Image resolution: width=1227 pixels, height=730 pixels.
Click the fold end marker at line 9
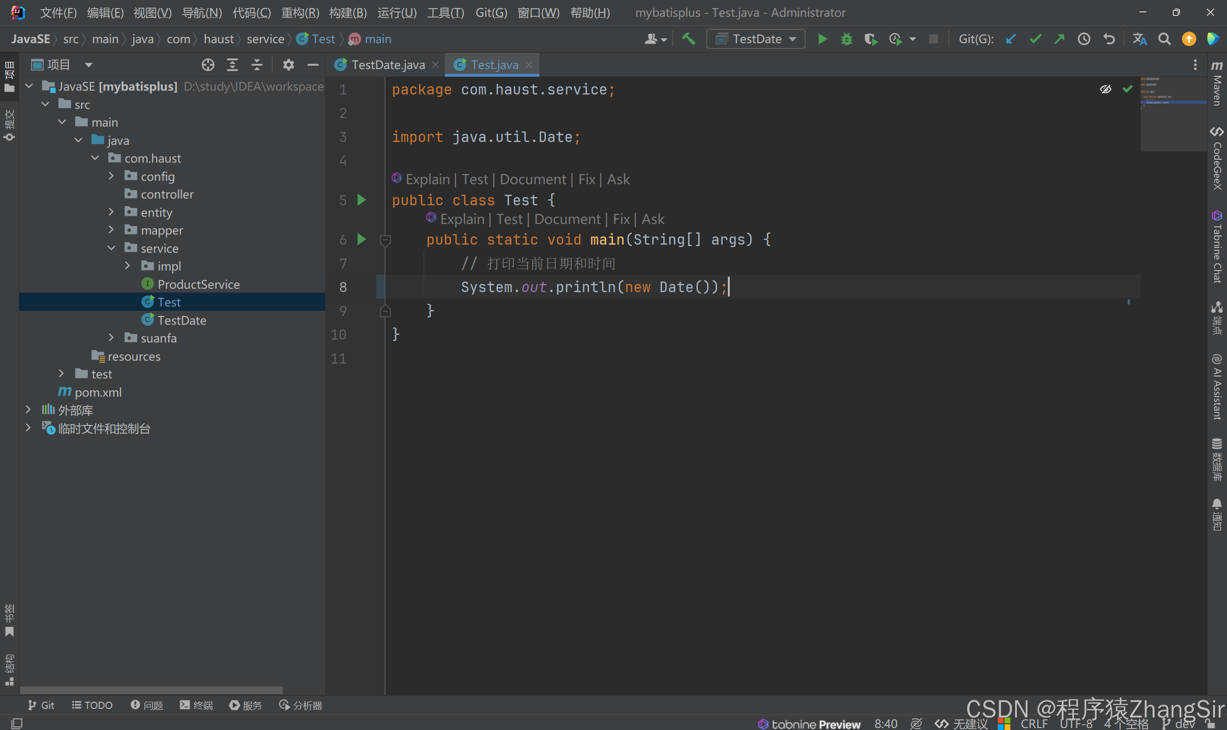(386, 311)
